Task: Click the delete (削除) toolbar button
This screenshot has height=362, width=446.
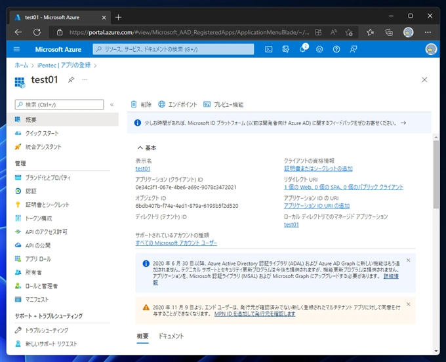Action: (x=141, y=104)
